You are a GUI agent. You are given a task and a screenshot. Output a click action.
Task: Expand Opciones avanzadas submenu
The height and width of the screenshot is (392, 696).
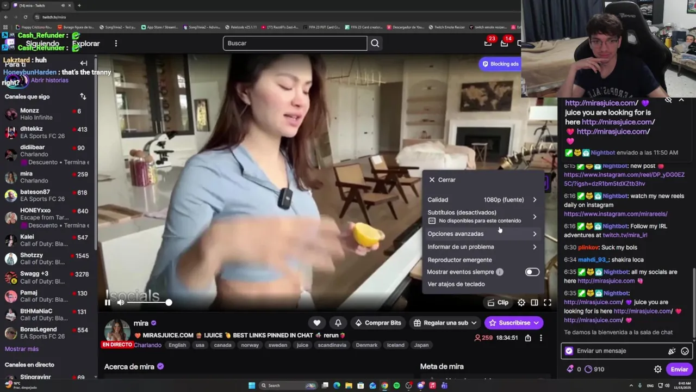tap(482, 234)
